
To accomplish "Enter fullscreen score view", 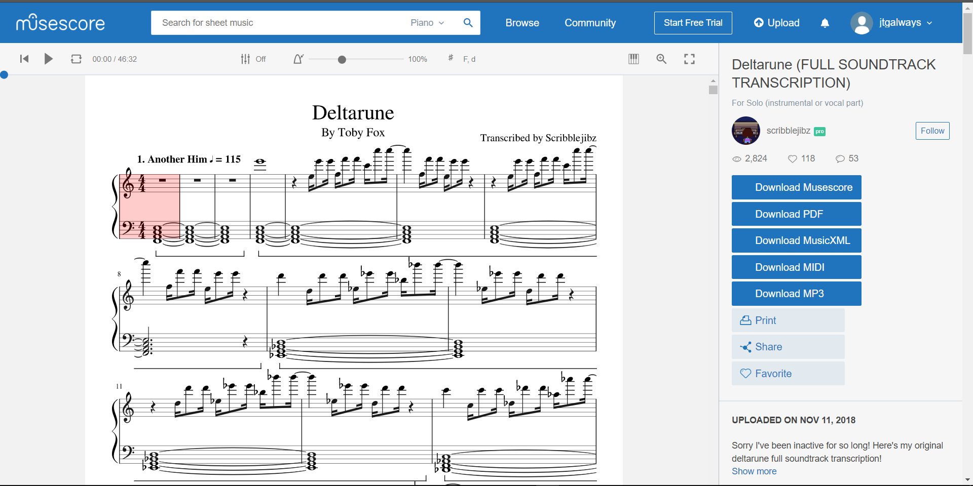I will [689, 59].
